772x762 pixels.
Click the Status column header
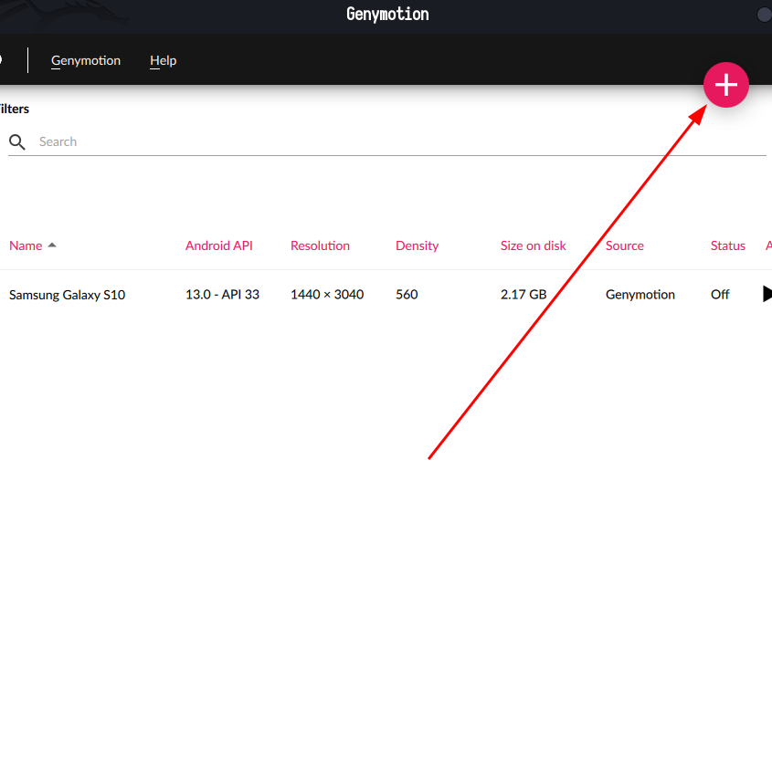(727, 245)
